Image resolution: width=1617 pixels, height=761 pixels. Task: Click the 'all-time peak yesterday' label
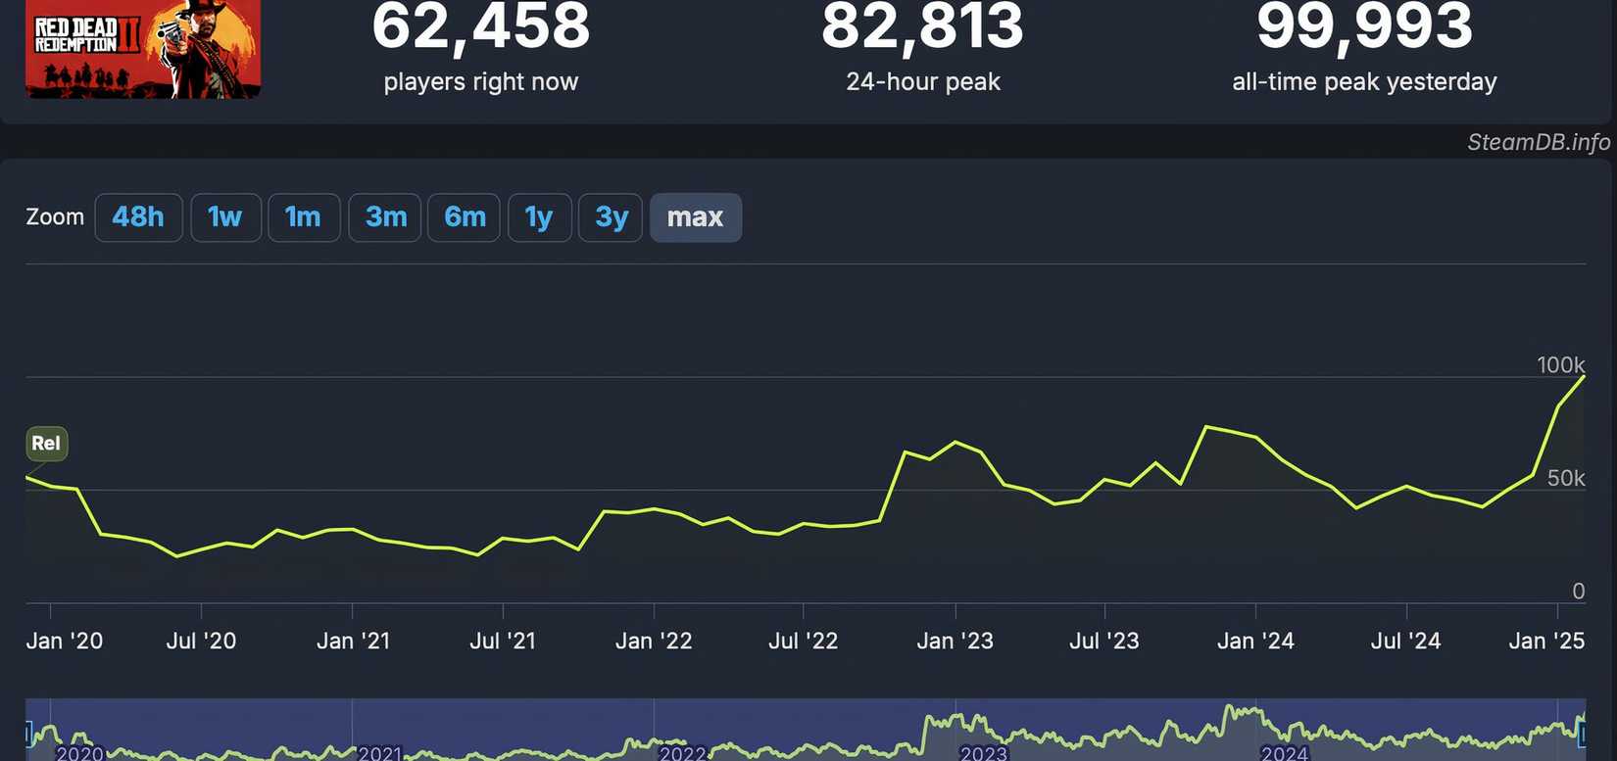click(x=1364, y=82)
